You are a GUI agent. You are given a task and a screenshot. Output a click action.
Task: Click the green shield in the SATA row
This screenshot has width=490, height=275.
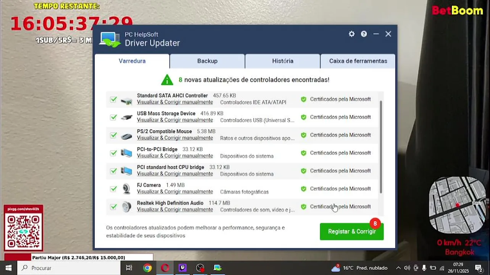pyautogui.click(x=303, y=99)
